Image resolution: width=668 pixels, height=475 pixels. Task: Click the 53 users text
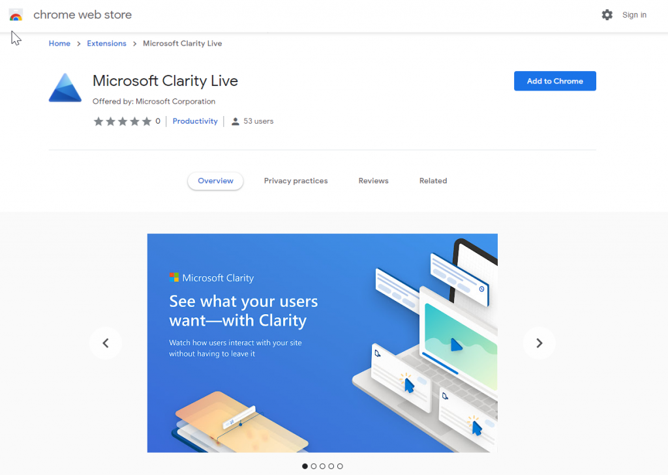tap(258, 121)
